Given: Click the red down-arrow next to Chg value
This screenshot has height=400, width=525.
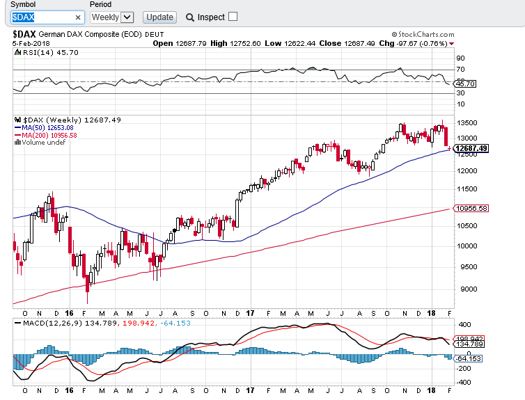Looking at the screenshot, I should pos(452,44).
